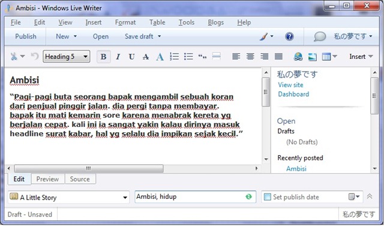
Task: Open the Help menu
Action: [x=244, y=22]
